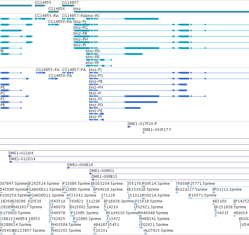The width and height of the screenshot is (249, 235).
Task: Select the btsz-RF transcript label
Action: click(x=92, y=63)
